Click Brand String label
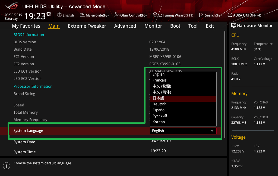 (x=24, y=94)
